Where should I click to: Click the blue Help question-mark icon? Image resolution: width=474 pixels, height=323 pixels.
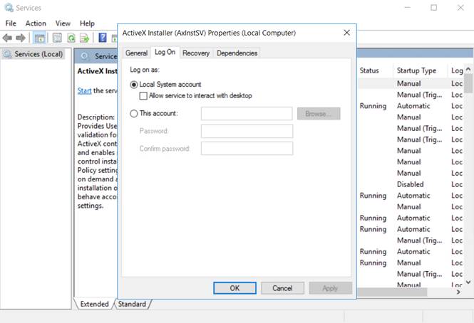pos(103,38)
